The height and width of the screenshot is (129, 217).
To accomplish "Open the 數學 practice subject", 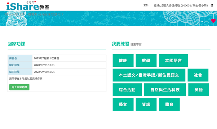I will [146, 60].
